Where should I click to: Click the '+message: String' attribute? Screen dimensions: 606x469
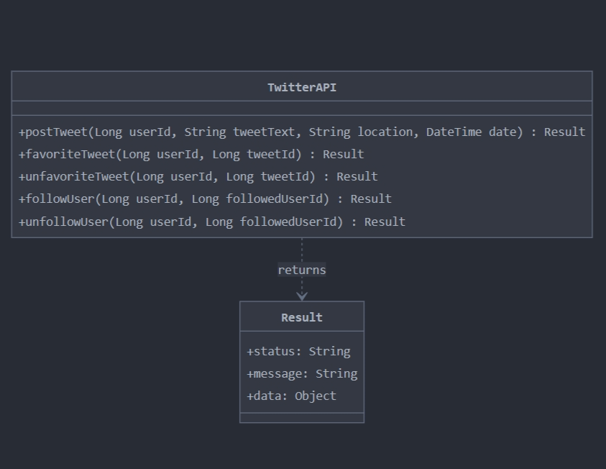(302, 374)
